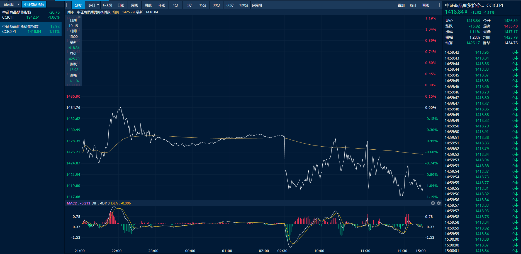This screenshot has height=254, width=521.
Task: Open the 多日 multi-day dropdown
Action: (x=94, y=5)
